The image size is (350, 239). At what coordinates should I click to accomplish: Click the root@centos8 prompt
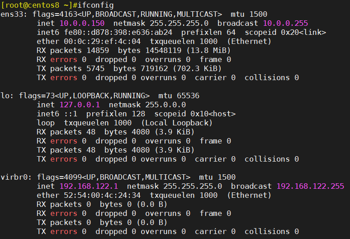pos(32,5)
